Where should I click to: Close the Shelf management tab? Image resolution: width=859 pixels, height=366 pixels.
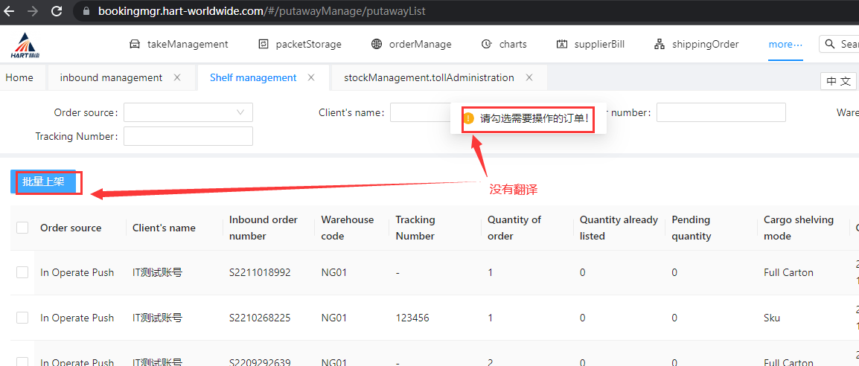pos(311,77)
